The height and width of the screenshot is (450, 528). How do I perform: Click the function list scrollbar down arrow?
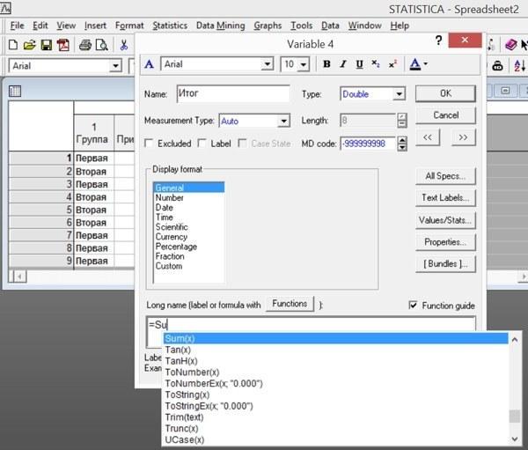(515, 439)
